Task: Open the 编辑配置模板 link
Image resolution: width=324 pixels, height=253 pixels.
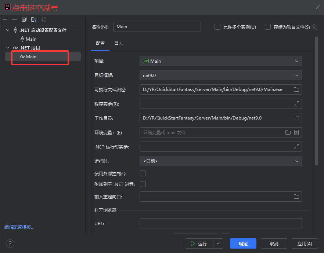Action: point(19,227)
